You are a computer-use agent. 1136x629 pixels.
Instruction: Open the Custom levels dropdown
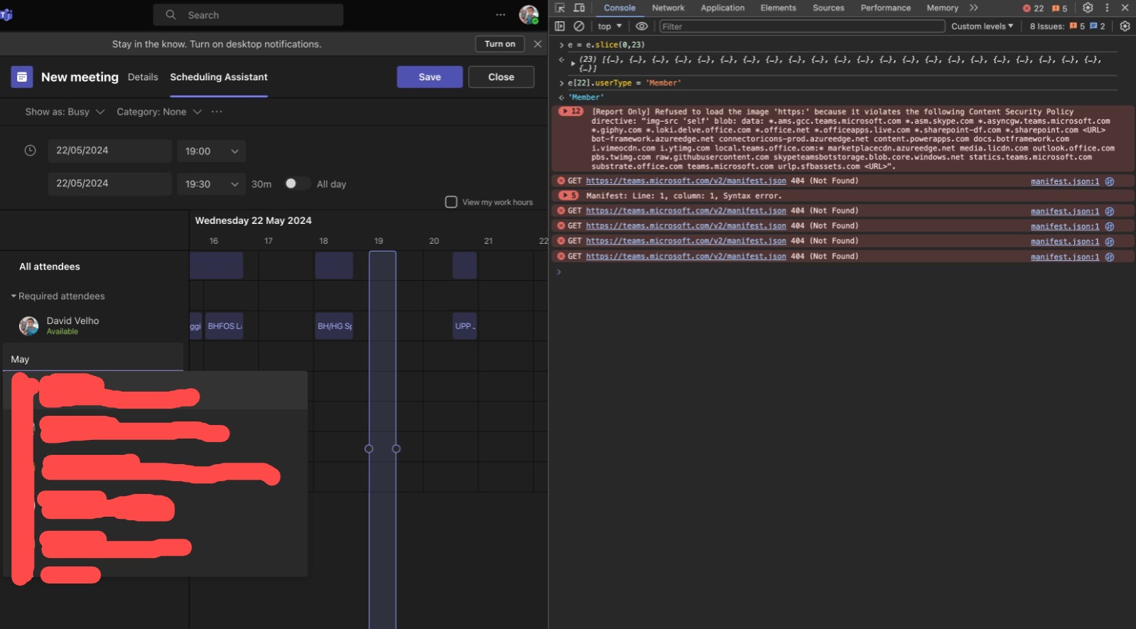tap(982, 26)
